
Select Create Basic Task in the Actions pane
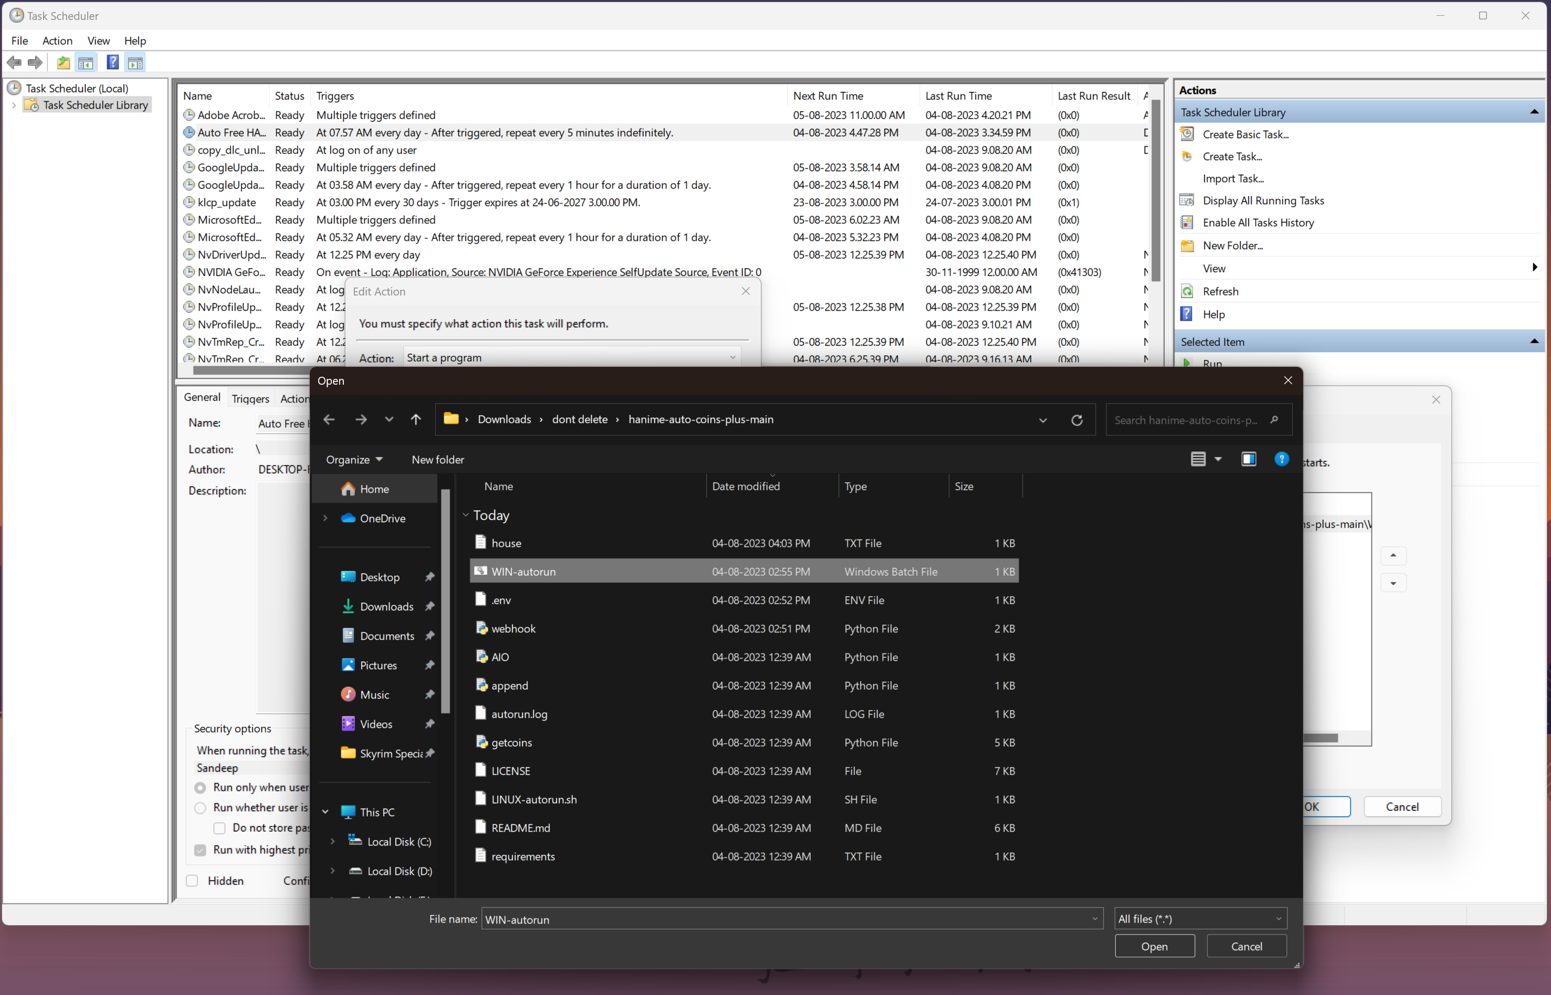click(x=1245, y=134)
